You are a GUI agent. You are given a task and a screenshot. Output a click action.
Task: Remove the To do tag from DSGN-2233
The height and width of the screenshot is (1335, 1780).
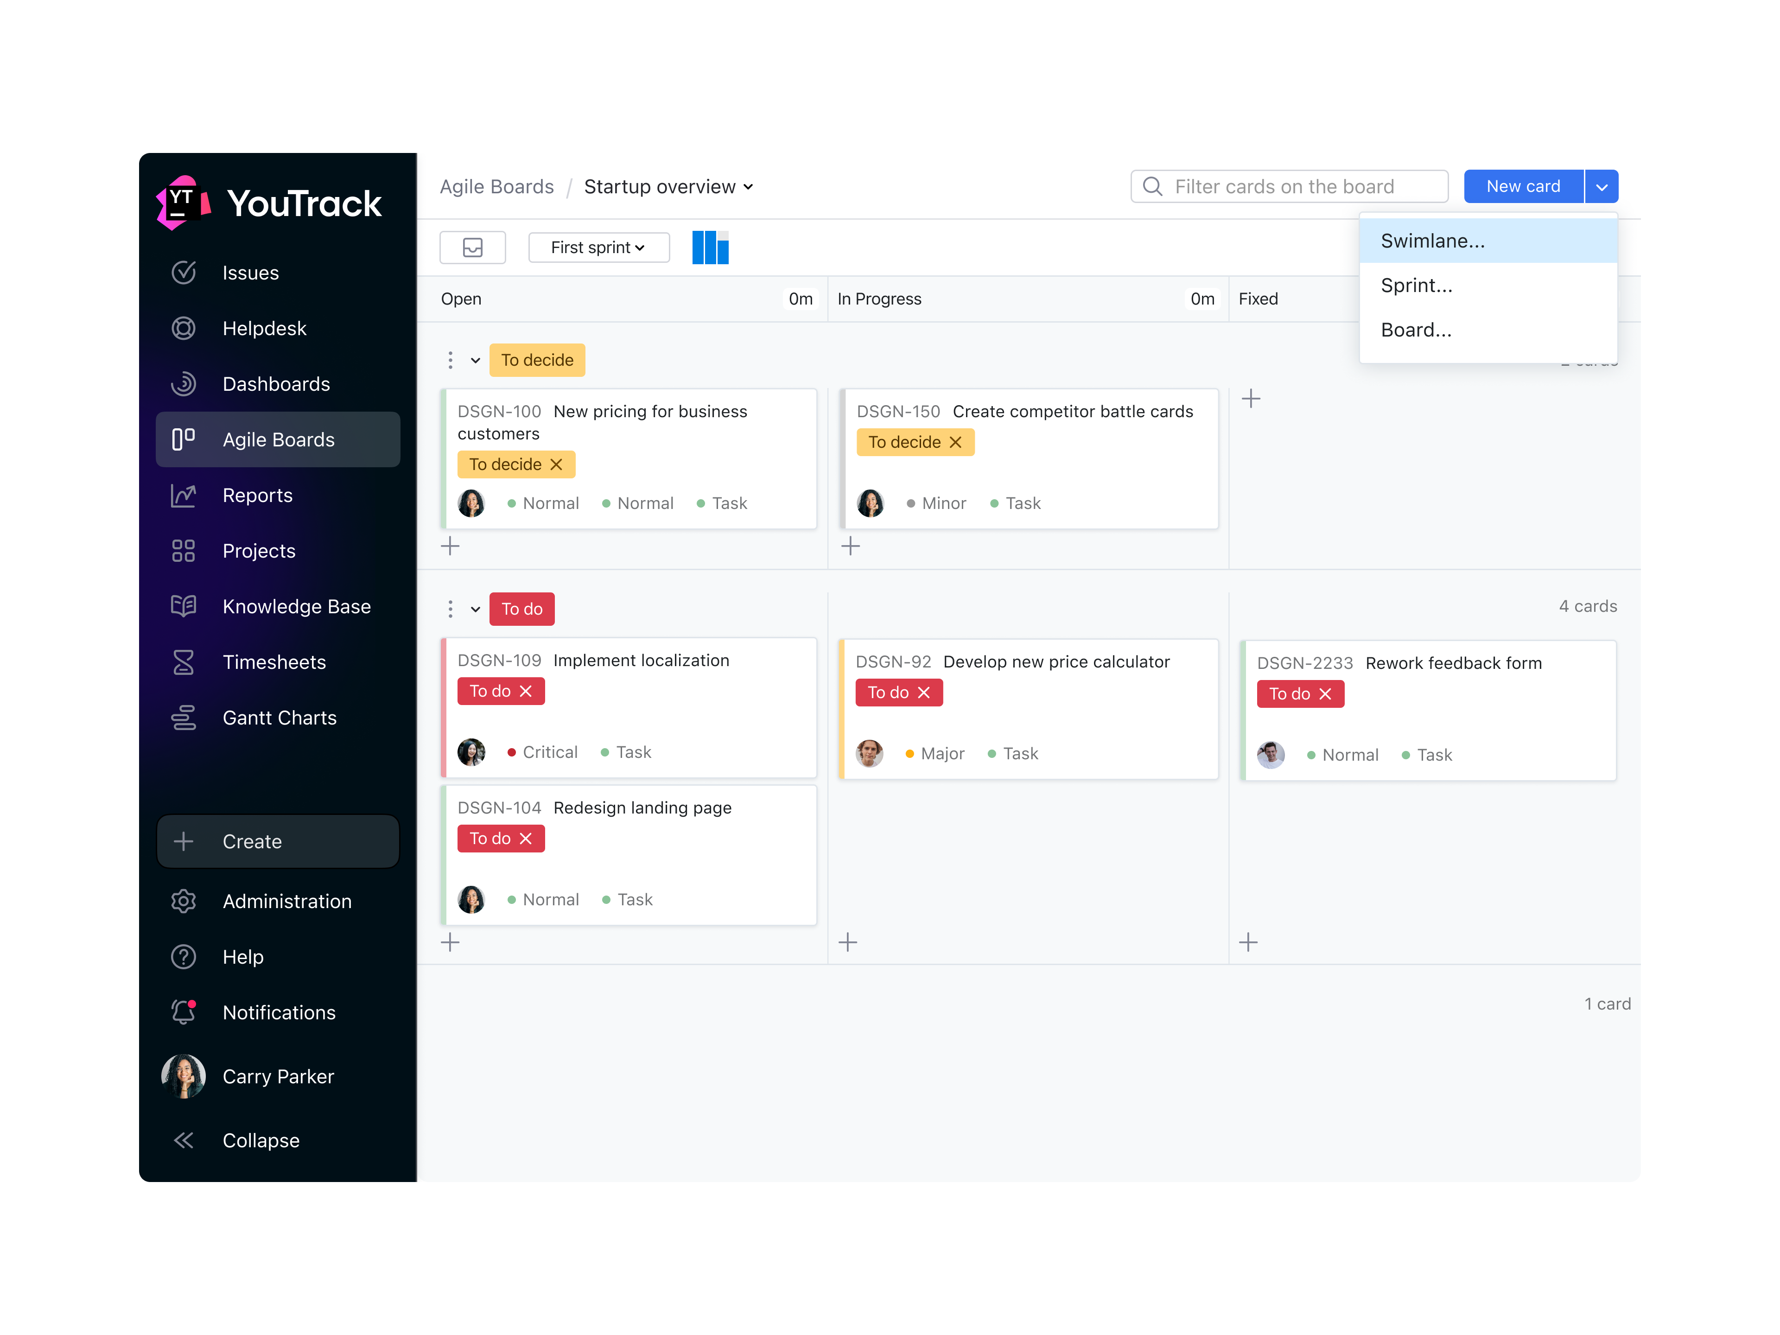pos(1326,693)
